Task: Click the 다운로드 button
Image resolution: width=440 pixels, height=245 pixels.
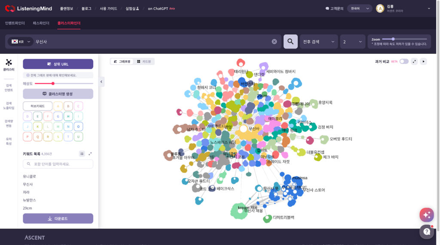Action: pos(58,218)
